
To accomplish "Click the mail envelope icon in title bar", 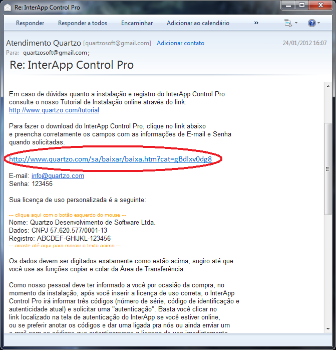I will 8,8.
